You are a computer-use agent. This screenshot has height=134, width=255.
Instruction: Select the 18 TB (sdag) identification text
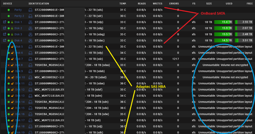97,34
